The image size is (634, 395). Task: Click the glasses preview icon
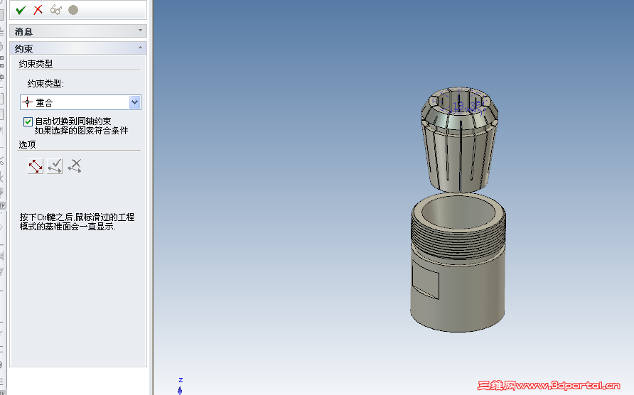[x=56, y=10]
